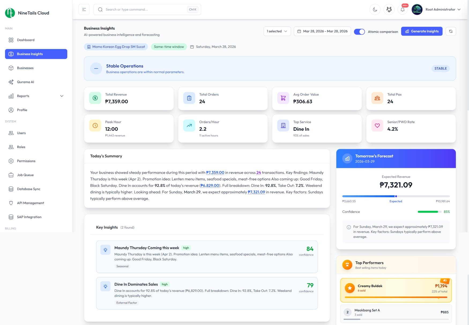Click Generate Insights
Viewport: 469px width, 325px height.
coord(422,31)
